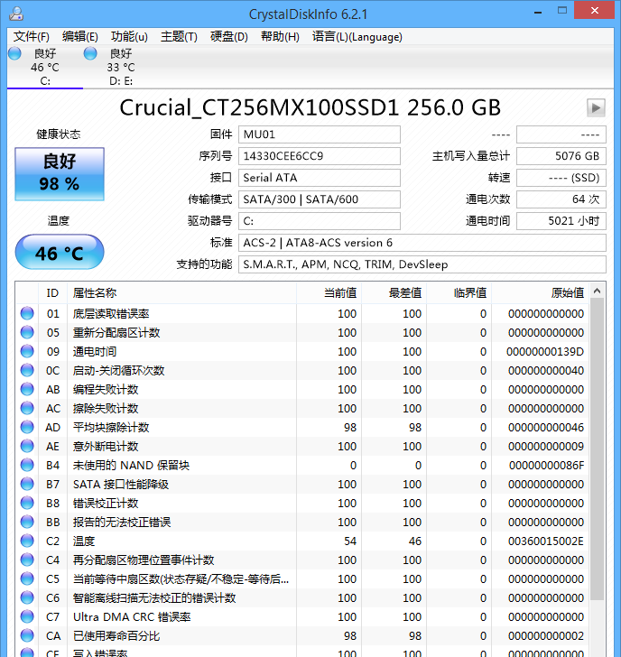
Task: Click status orb for attribute C2 row
Action: [27, 541]
